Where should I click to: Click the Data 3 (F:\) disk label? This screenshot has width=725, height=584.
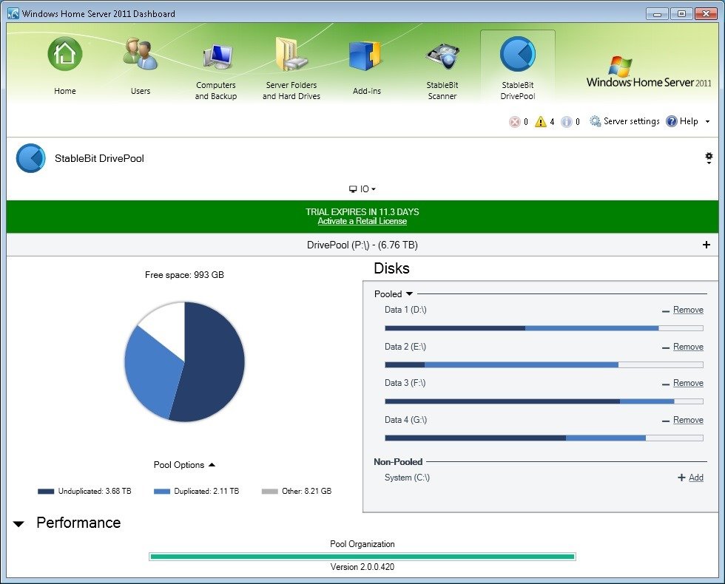405,383
